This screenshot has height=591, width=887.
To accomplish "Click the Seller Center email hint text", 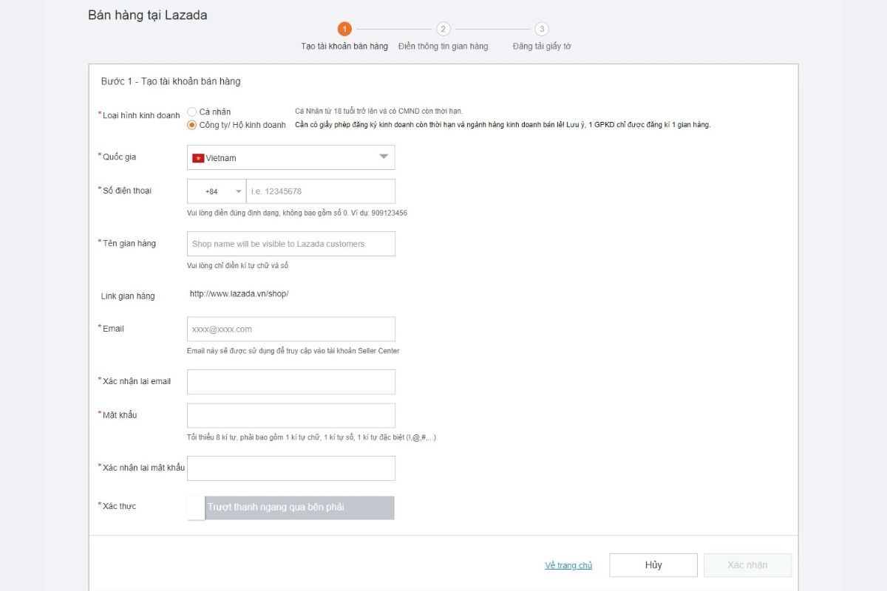I will (293, 351).
